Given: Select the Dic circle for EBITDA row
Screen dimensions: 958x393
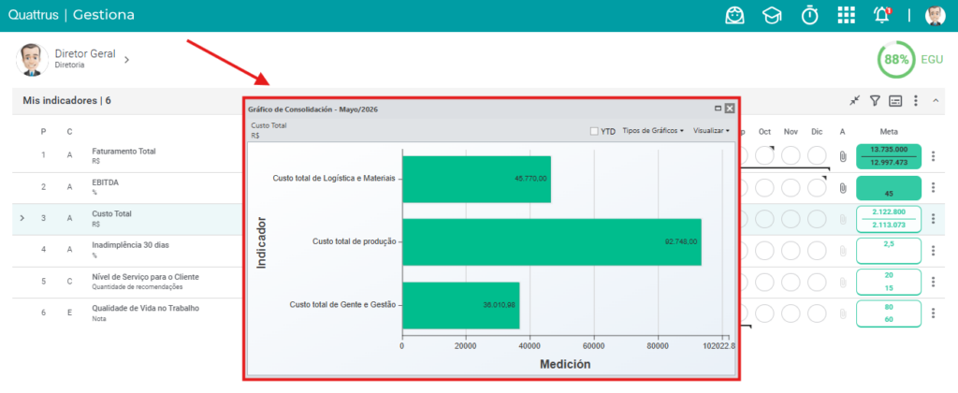Looking at the screenshot, I should tap(817, 187).
